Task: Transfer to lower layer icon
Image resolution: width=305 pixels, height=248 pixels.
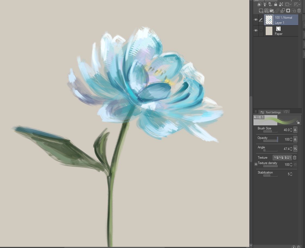Action: pyautogui.click(x=277, y=11)
